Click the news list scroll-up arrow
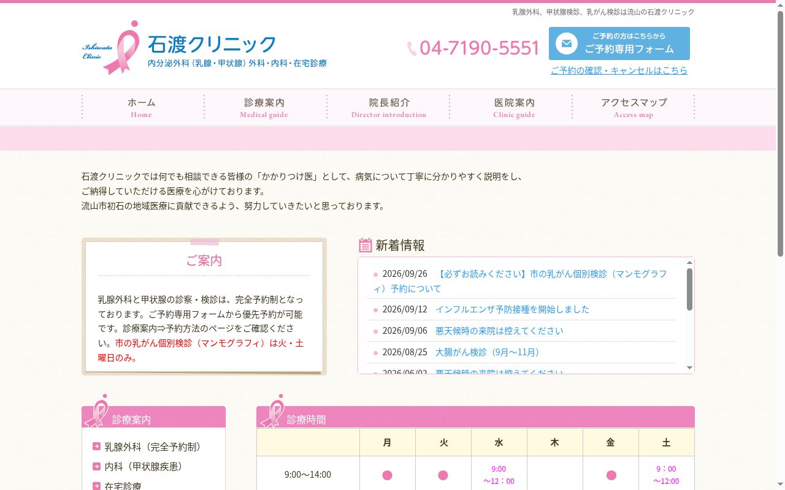The width and height of the screenshot is (785, 490). 689,262
